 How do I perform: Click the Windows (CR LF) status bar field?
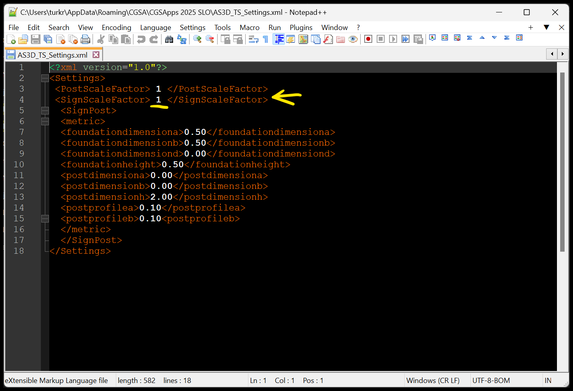pyautogui.click(x=433, y=380)
